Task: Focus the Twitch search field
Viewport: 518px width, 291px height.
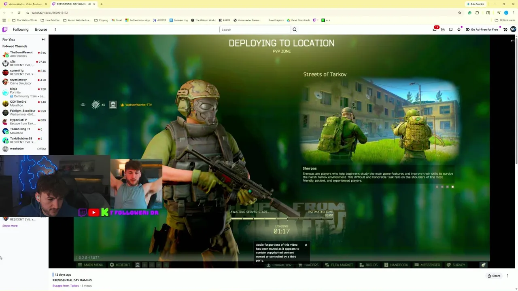Action: coord(255,30)
